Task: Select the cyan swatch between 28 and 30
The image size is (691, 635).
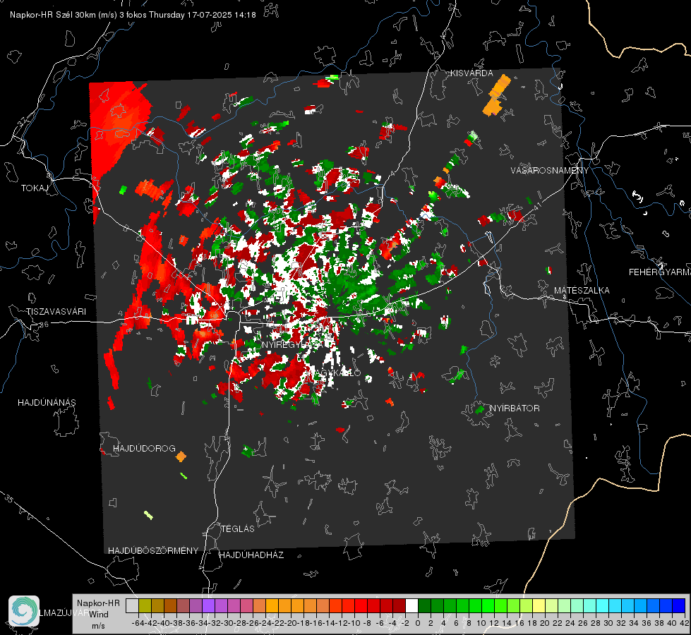Action: 602,605
